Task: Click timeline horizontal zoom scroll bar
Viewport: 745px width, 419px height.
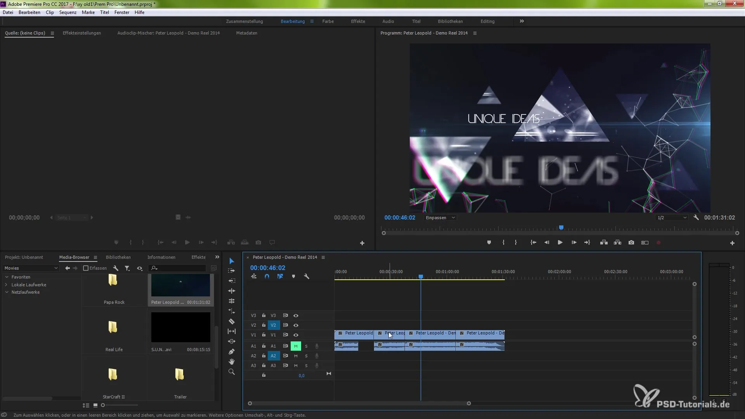Action: [359, 403]
